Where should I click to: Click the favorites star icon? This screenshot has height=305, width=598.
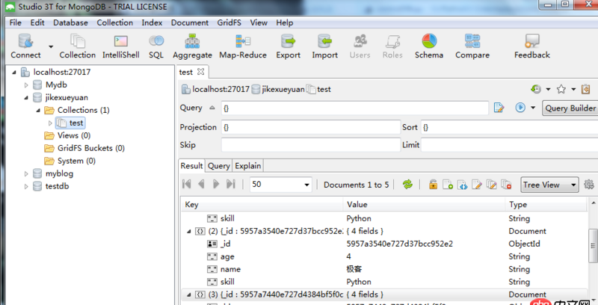point(561,89)
